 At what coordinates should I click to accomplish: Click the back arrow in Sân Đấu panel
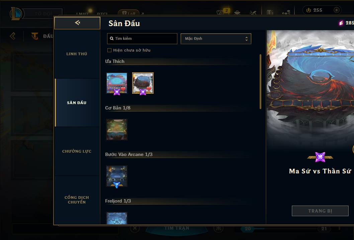[77, 22]
